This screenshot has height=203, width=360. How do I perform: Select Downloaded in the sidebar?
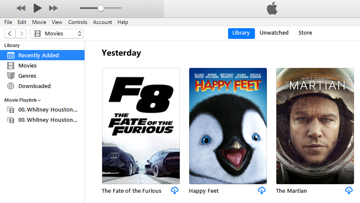pyautogui.click(x=42, y=86)
